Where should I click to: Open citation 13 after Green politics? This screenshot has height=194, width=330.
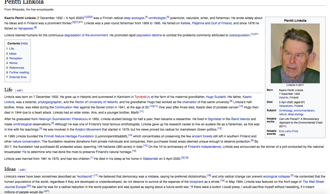coord(219,128)
